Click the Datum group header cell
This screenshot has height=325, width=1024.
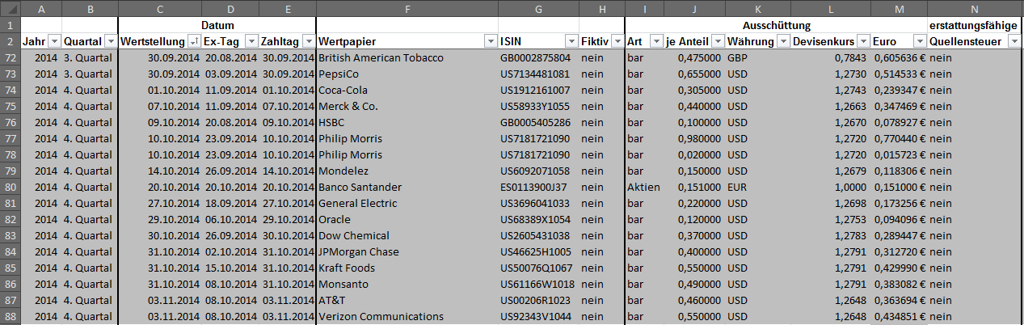point(217,25)
